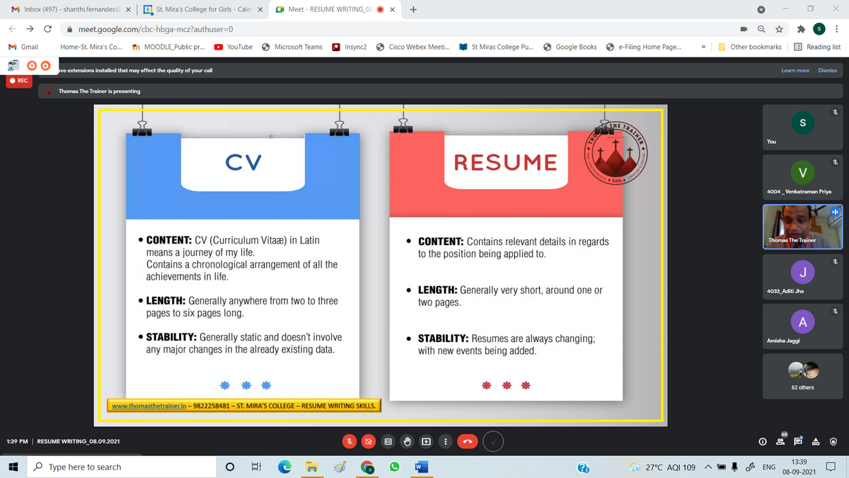Unmute the microphone in Google Meet
The width and height of the screenshot is (849, 478).
pyautogui.click(x=350, y=441)
